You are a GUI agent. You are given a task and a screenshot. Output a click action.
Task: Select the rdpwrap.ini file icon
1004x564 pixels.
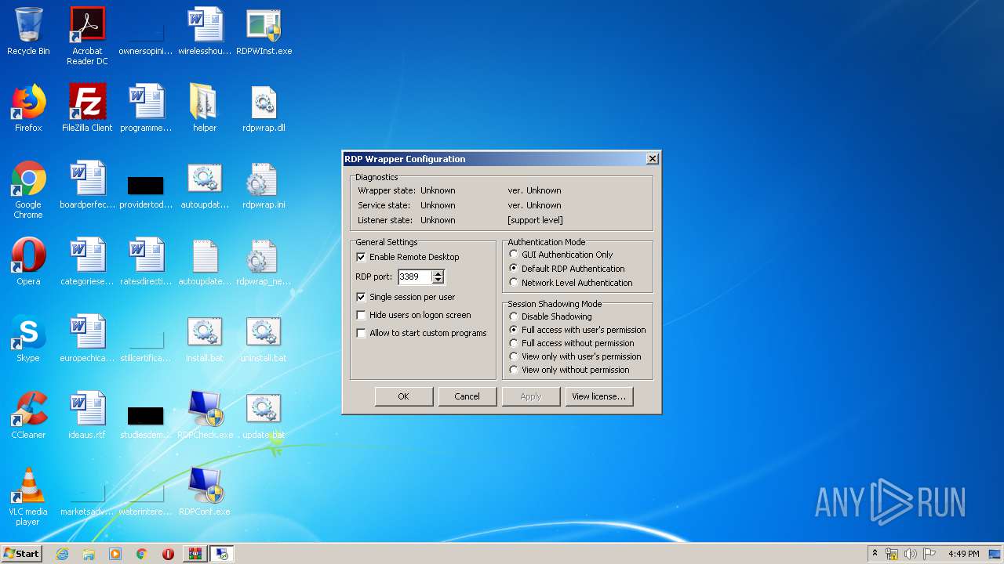(264, 185)
